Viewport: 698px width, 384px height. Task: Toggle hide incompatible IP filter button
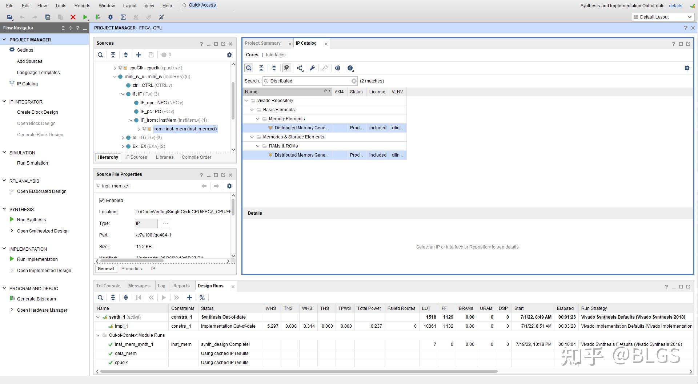(286, 68)
